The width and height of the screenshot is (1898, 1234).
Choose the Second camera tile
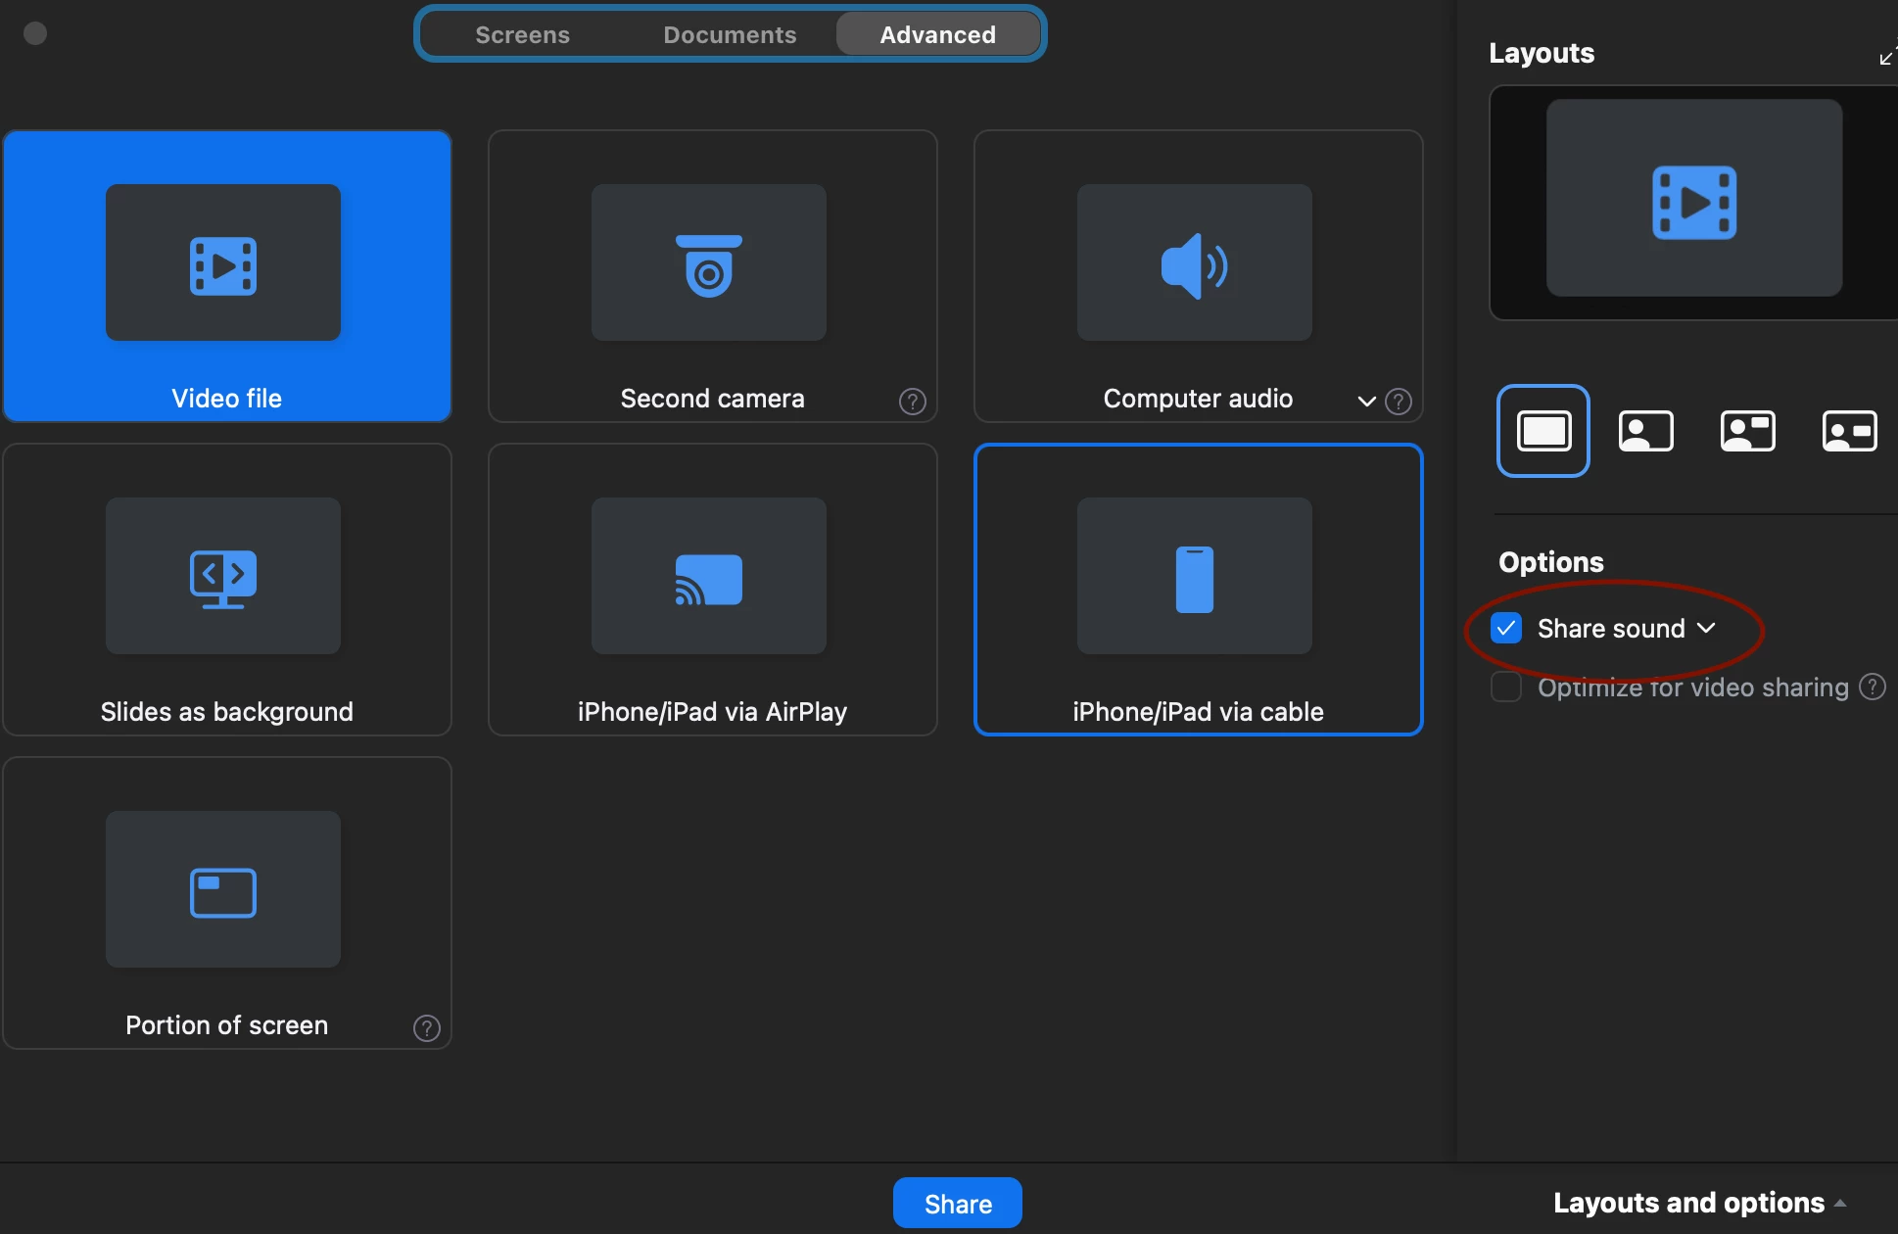pos(712,275)
